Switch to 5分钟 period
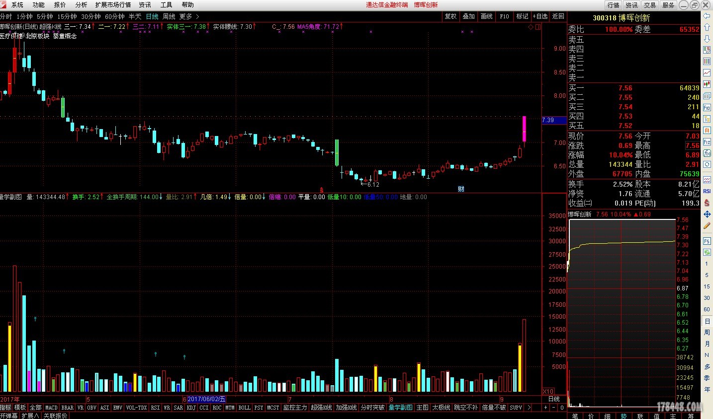This screenshot has width=713, height=419. tap(45, 16)
